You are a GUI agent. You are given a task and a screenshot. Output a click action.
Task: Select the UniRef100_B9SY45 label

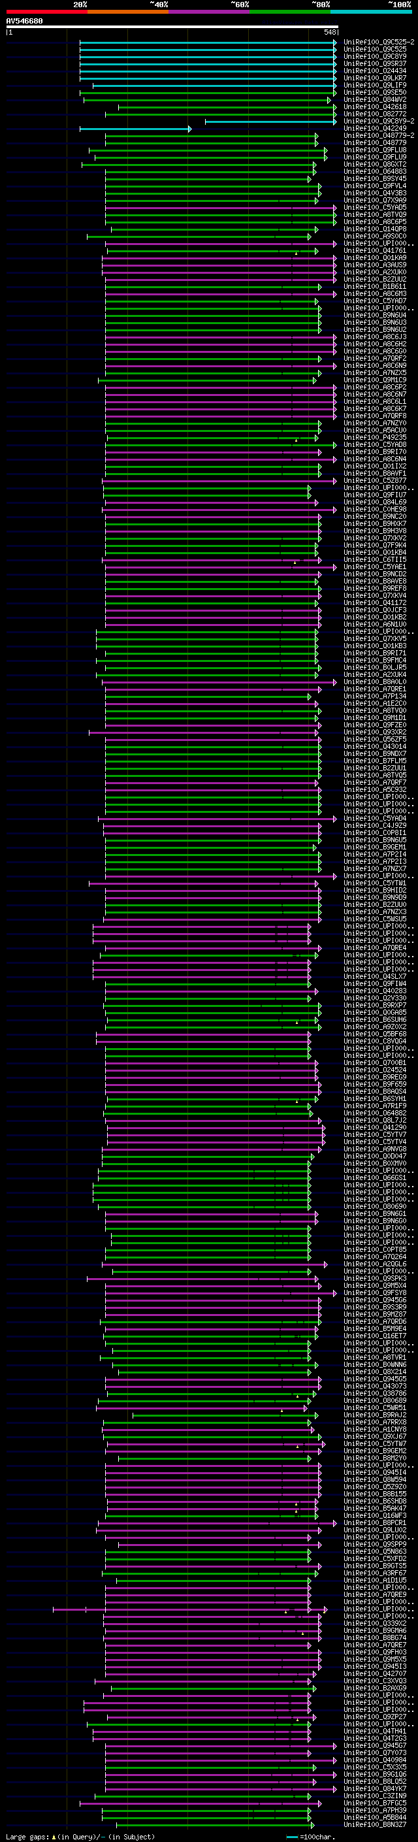pyautogui.click(x=375, y=178)
